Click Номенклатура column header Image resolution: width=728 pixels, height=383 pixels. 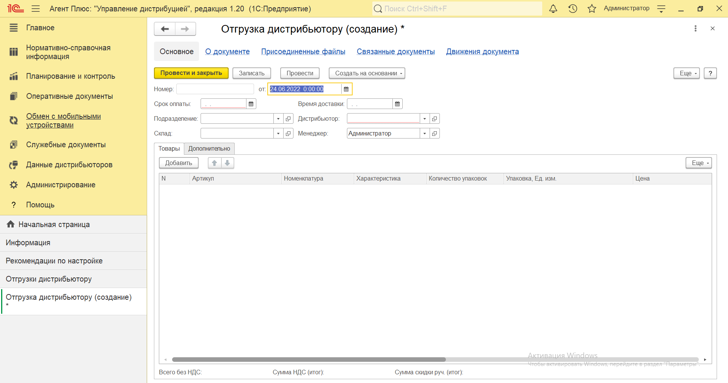[x=318, y=178]
